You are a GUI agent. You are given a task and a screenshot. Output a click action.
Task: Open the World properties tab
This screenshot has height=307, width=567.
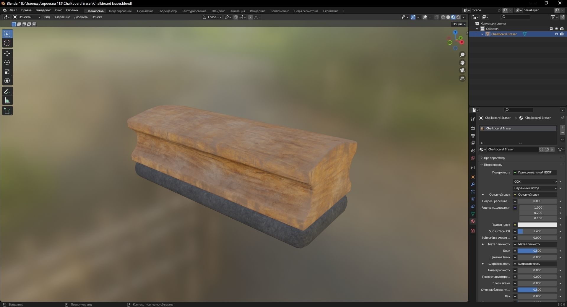(x=473, y=158)
